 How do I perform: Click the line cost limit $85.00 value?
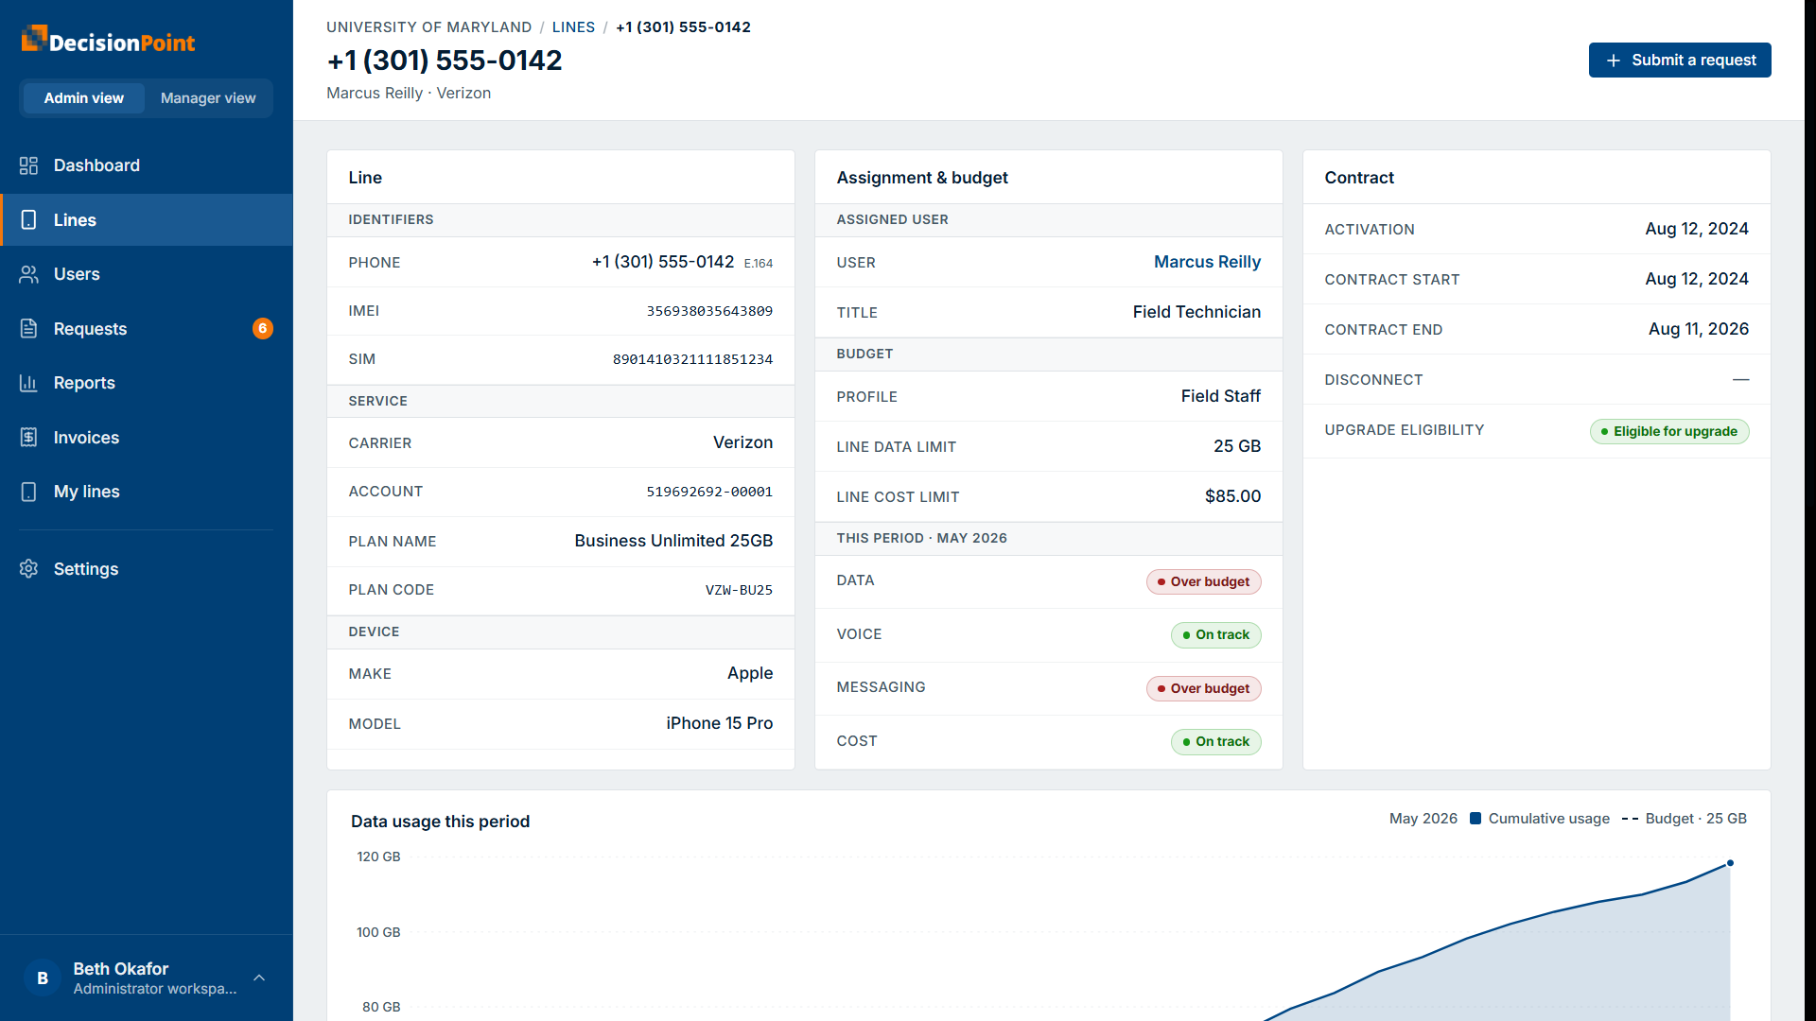(1232, 496)
